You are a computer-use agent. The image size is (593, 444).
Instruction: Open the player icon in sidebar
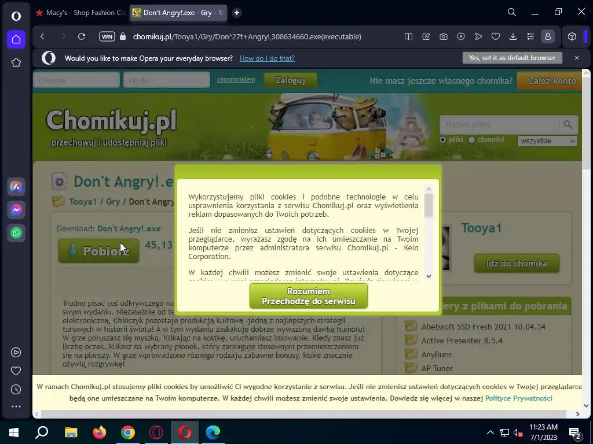16,352
